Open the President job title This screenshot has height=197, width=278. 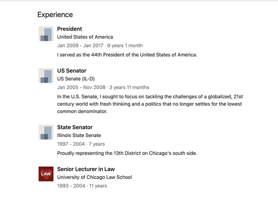click(x=69, y=29)
